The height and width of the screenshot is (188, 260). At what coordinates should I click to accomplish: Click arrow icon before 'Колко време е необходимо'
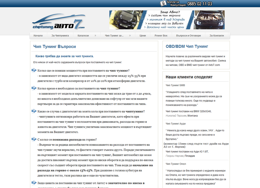(x=34, y=88)
